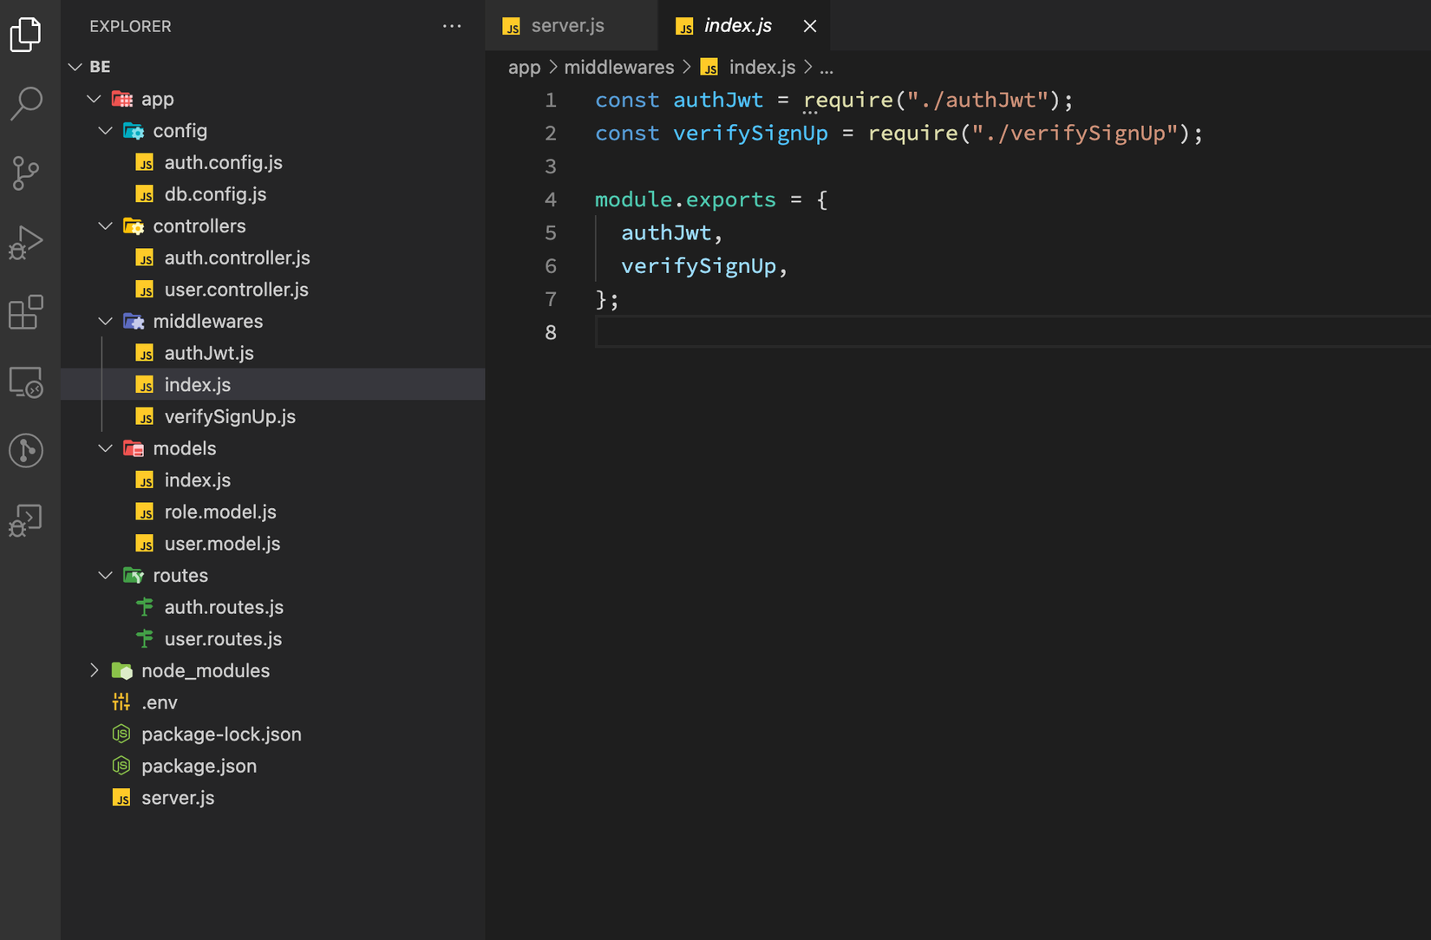Open role.model.js file

click(272, 512)
